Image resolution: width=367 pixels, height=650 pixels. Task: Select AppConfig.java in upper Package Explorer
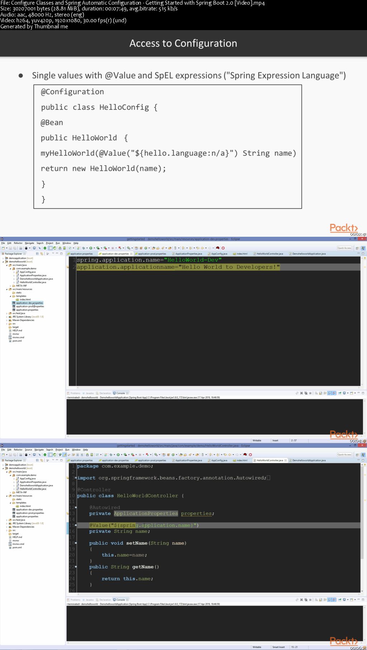tap(26, 272)
